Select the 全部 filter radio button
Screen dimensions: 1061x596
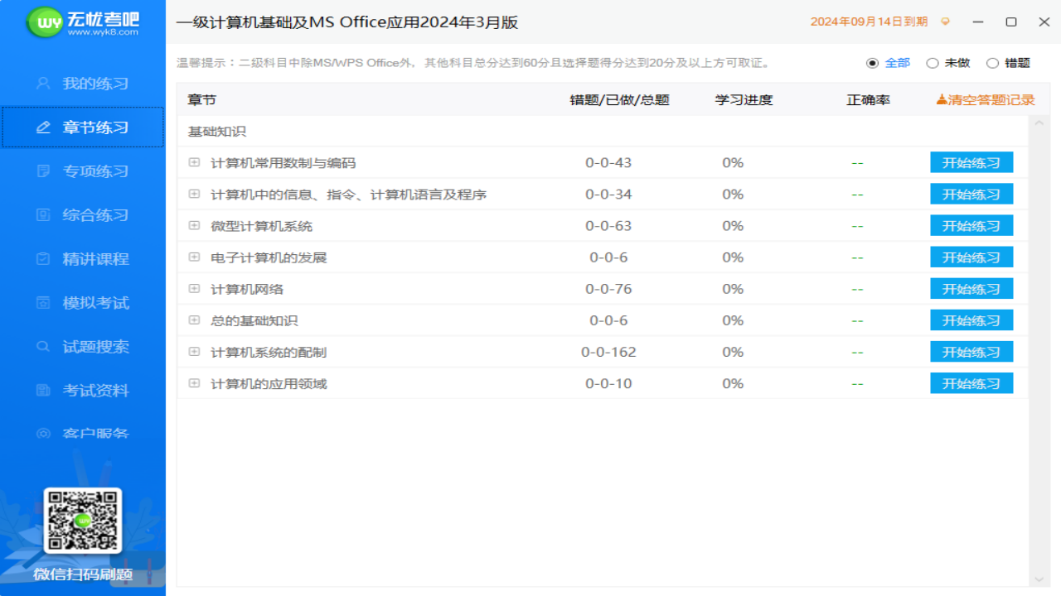(x=874, y=62)
